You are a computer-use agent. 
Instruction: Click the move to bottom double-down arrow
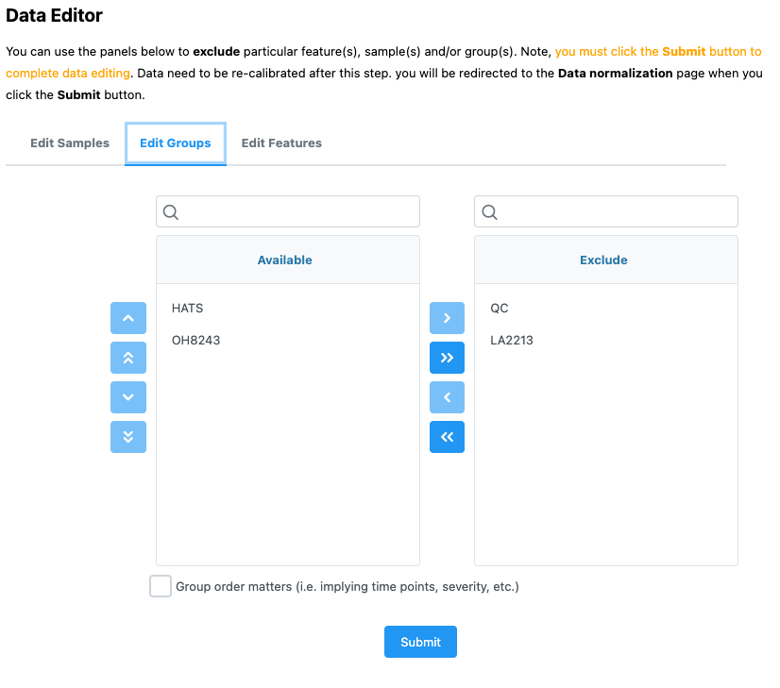pos(128,437)
